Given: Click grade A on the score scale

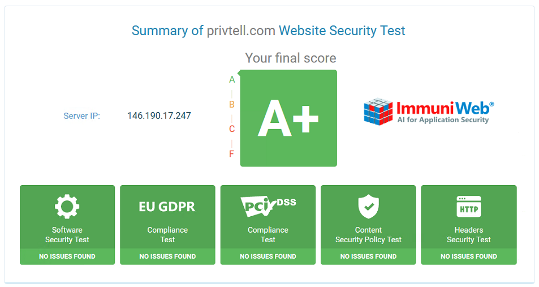Looking at the screenshot, I should click(x=232, y=79).
